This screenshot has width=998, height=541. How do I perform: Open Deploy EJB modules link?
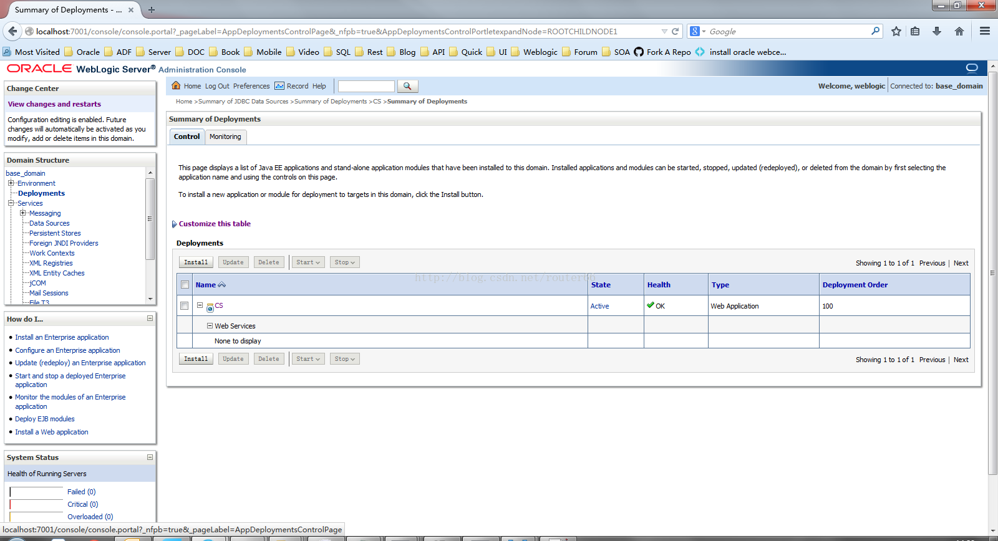coord(45,419)
